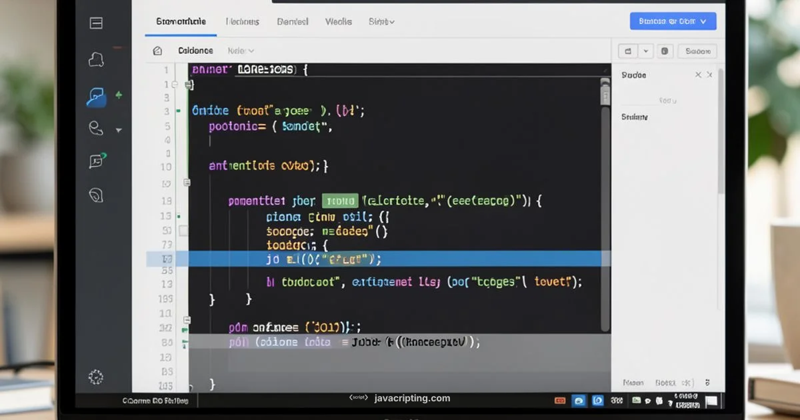The image size is (800, 420).
Task: Click the list icon at the sidebar top
Action: (x=95, y=23)
